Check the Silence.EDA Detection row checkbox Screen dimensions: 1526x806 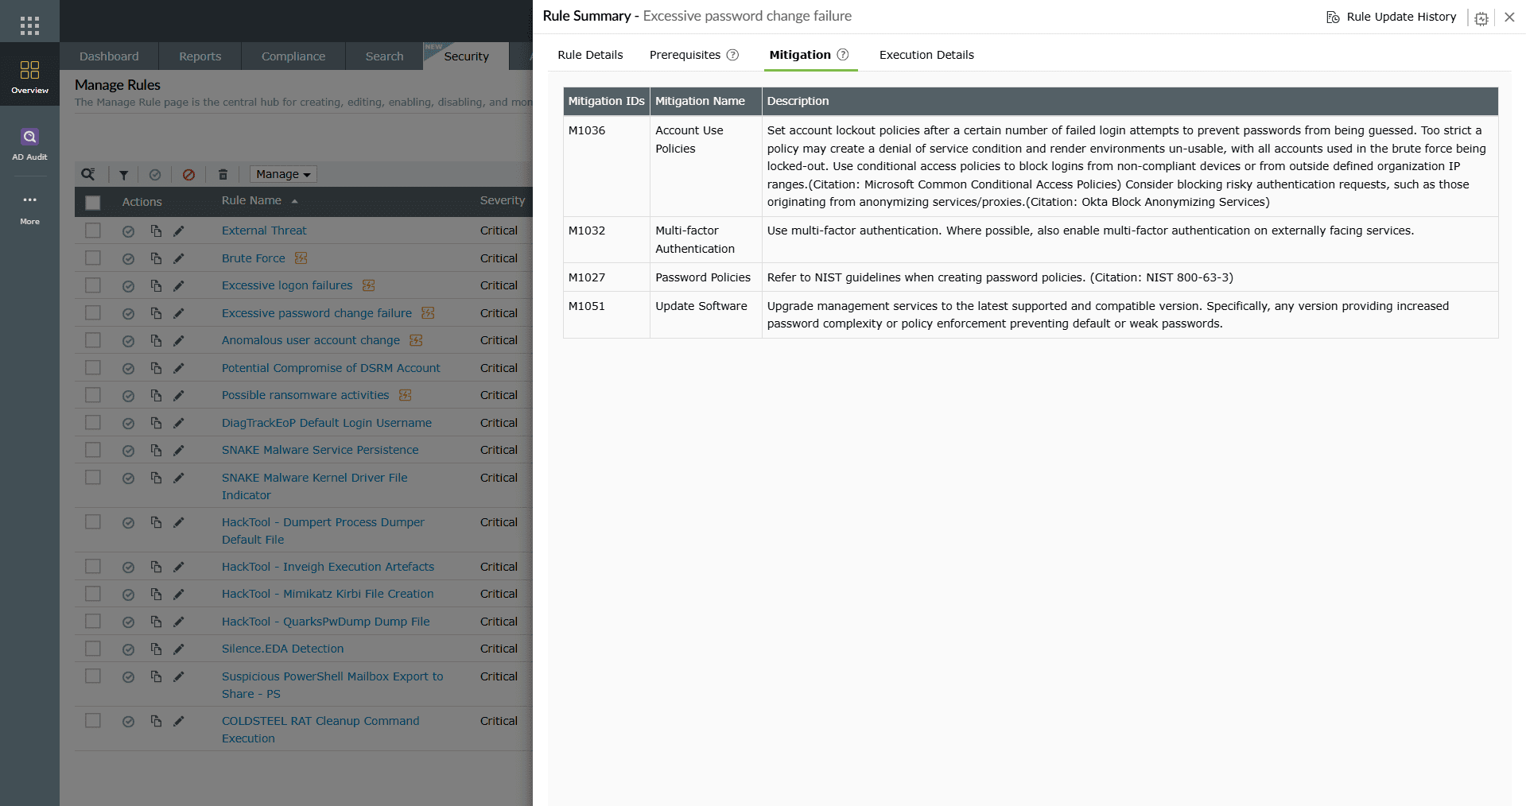(x=93, y=649)
